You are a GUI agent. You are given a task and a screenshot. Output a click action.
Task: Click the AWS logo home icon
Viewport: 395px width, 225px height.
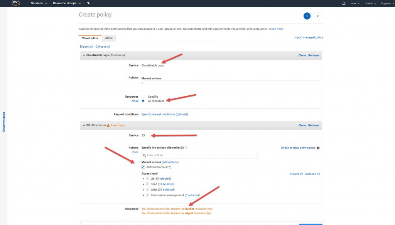click(x=15, y=3)
